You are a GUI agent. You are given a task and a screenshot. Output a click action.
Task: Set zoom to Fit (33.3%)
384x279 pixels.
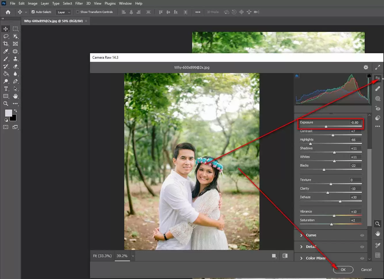click(102, 256)
